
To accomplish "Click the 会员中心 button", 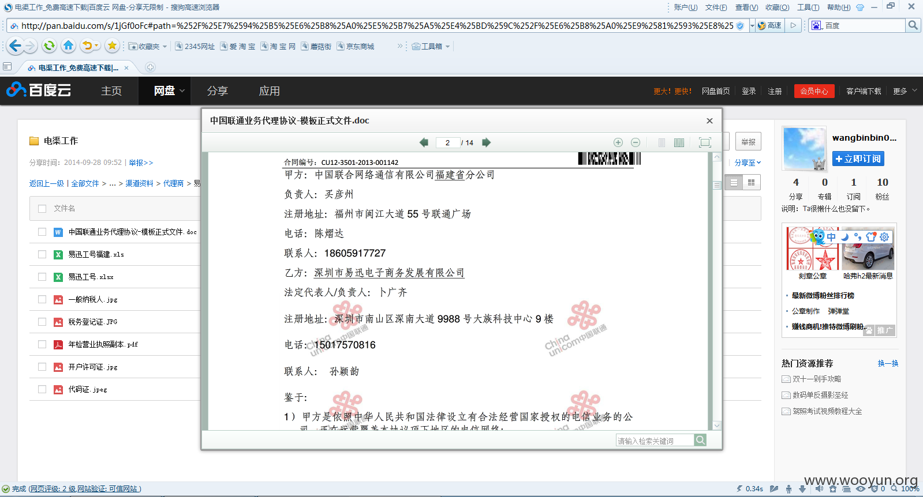I will tap(814, 91).
